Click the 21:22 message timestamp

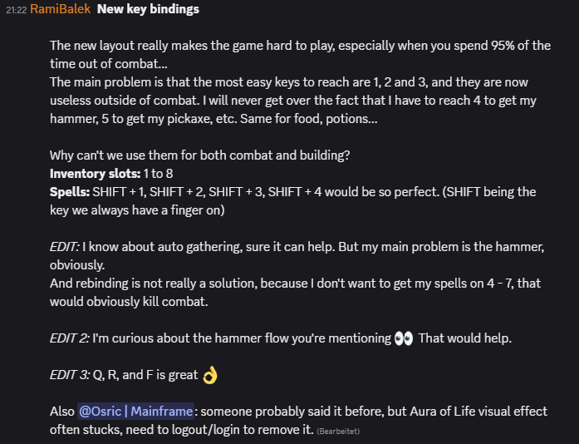16,10
